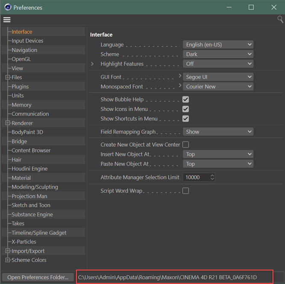Open the Language dropdown
This screenshot has width=285, height=284.
tap(218, 44)
